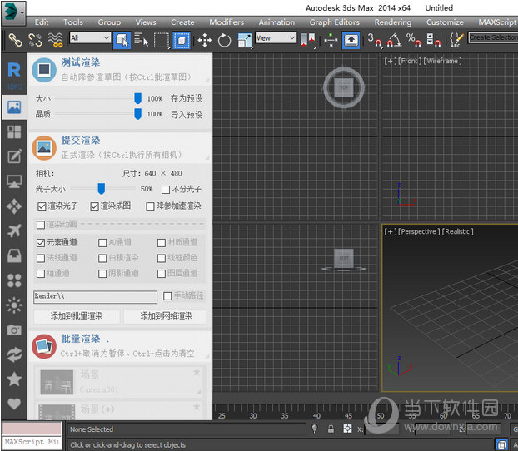Toggle Select and Manipulate tool
This screenshot has height=451, width=518.
331,40
